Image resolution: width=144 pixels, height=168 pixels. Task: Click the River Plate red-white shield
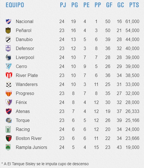pos(9,75)
